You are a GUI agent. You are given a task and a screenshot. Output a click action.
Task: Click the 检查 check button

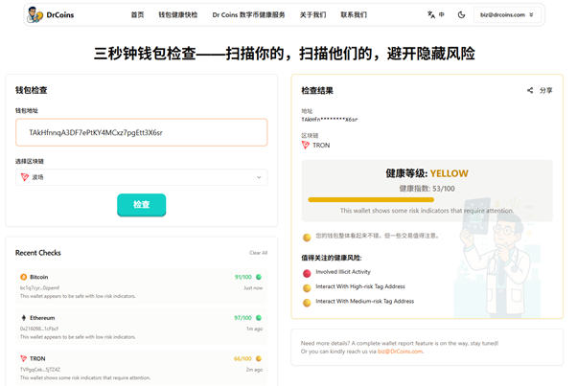141,205
